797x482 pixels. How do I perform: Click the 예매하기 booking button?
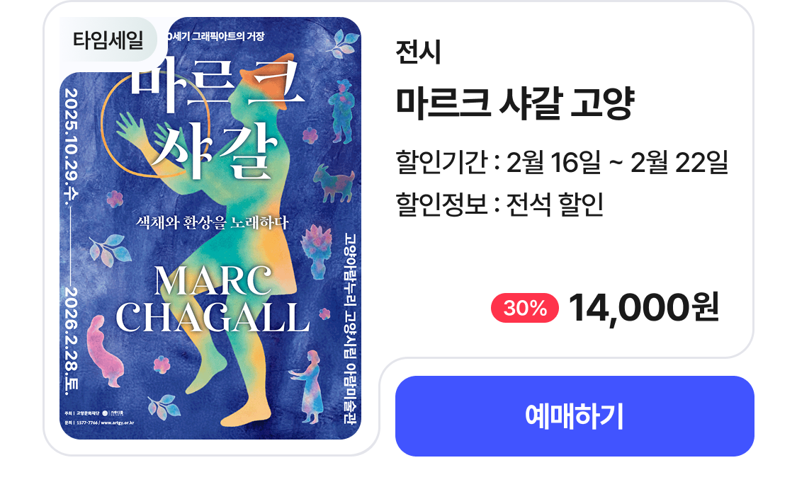(x=575, y=416)
